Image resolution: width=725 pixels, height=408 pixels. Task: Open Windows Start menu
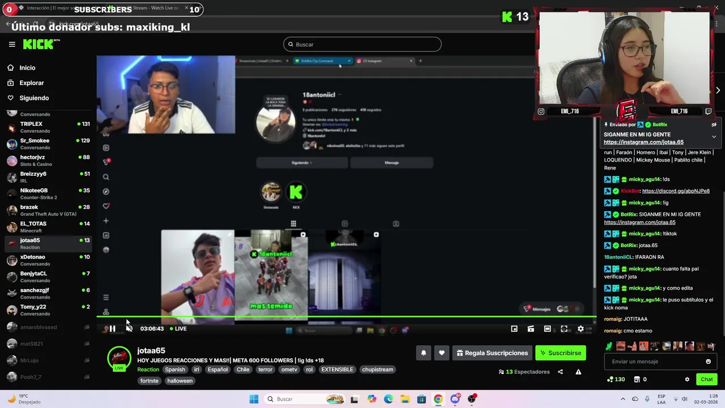point(254,399)
